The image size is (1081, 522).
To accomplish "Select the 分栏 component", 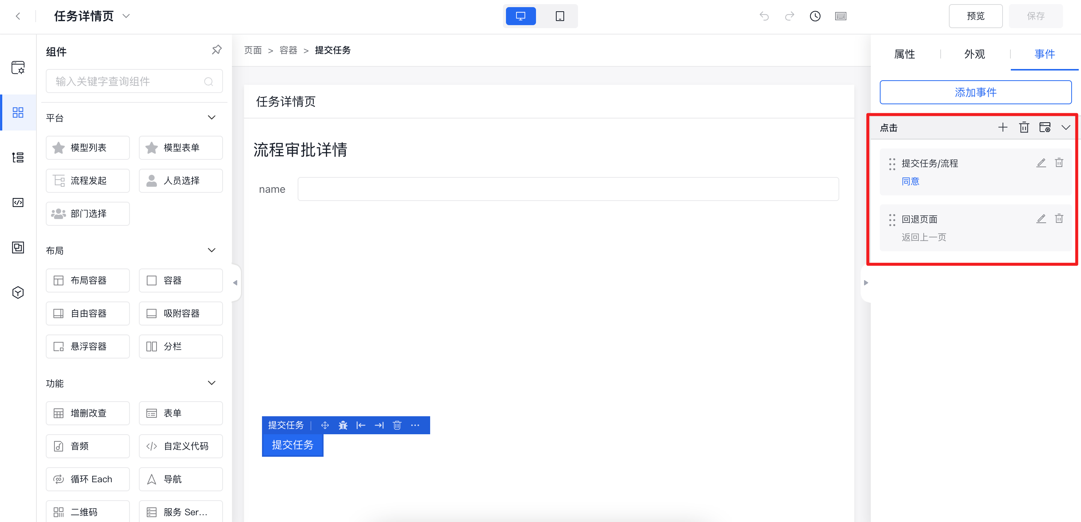I will [181, 346].
